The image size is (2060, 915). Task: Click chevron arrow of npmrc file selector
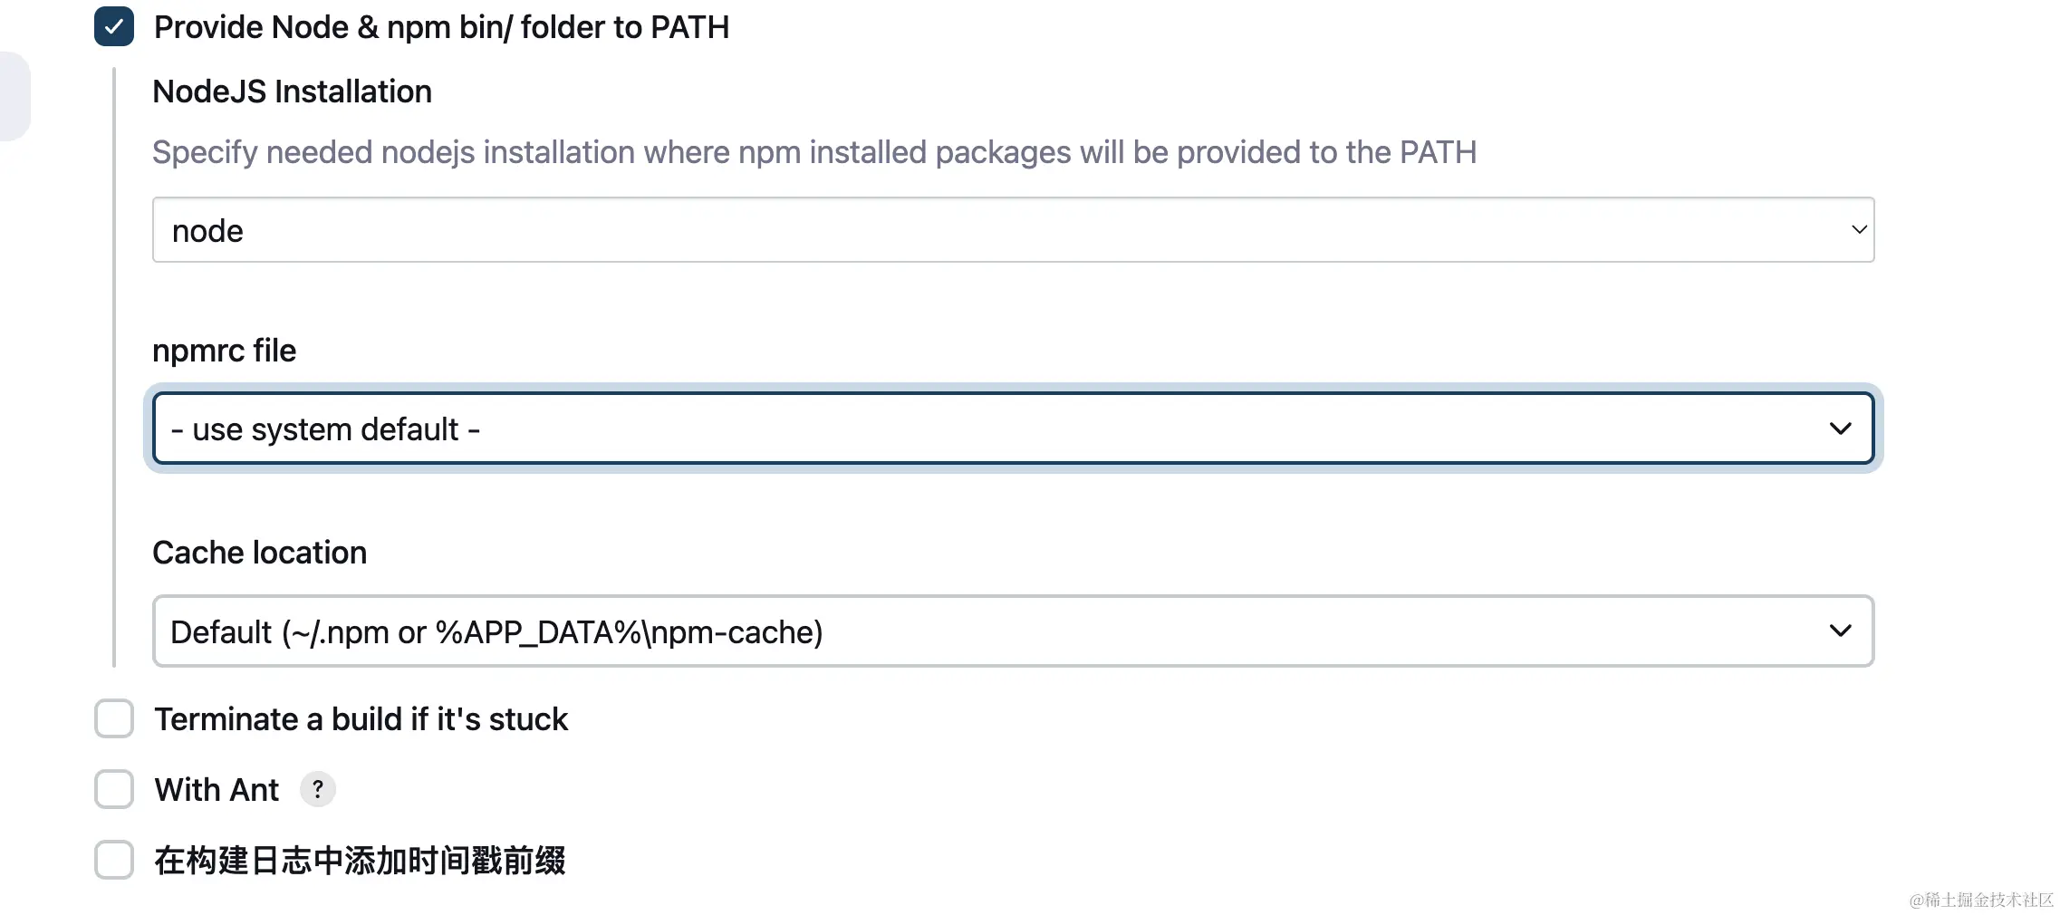coord(1840,429)
